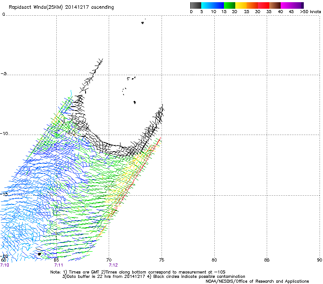Click the purple time stamp '7:11'

coord(58,265)
